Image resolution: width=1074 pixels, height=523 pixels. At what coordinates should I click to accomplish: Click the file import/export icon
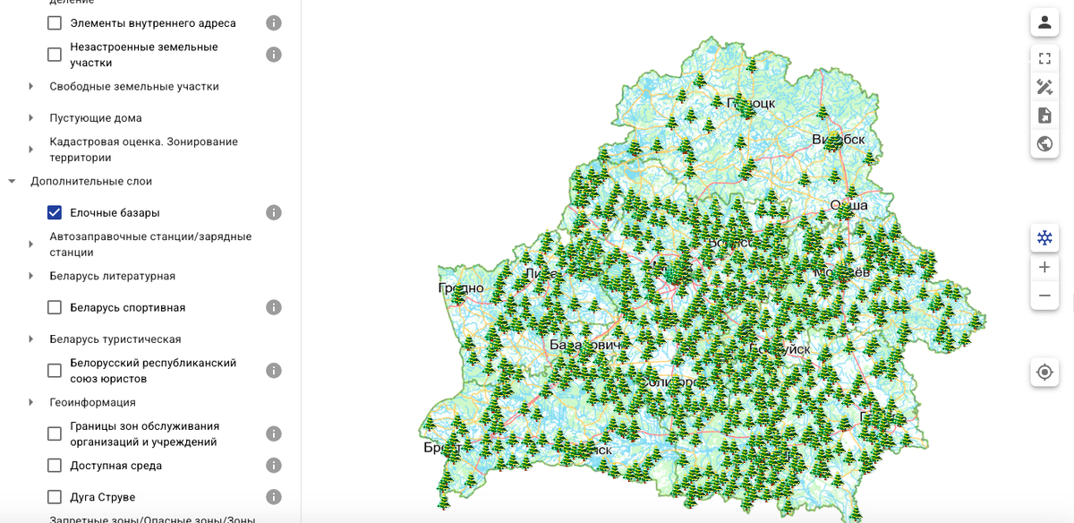(1044, 116)
